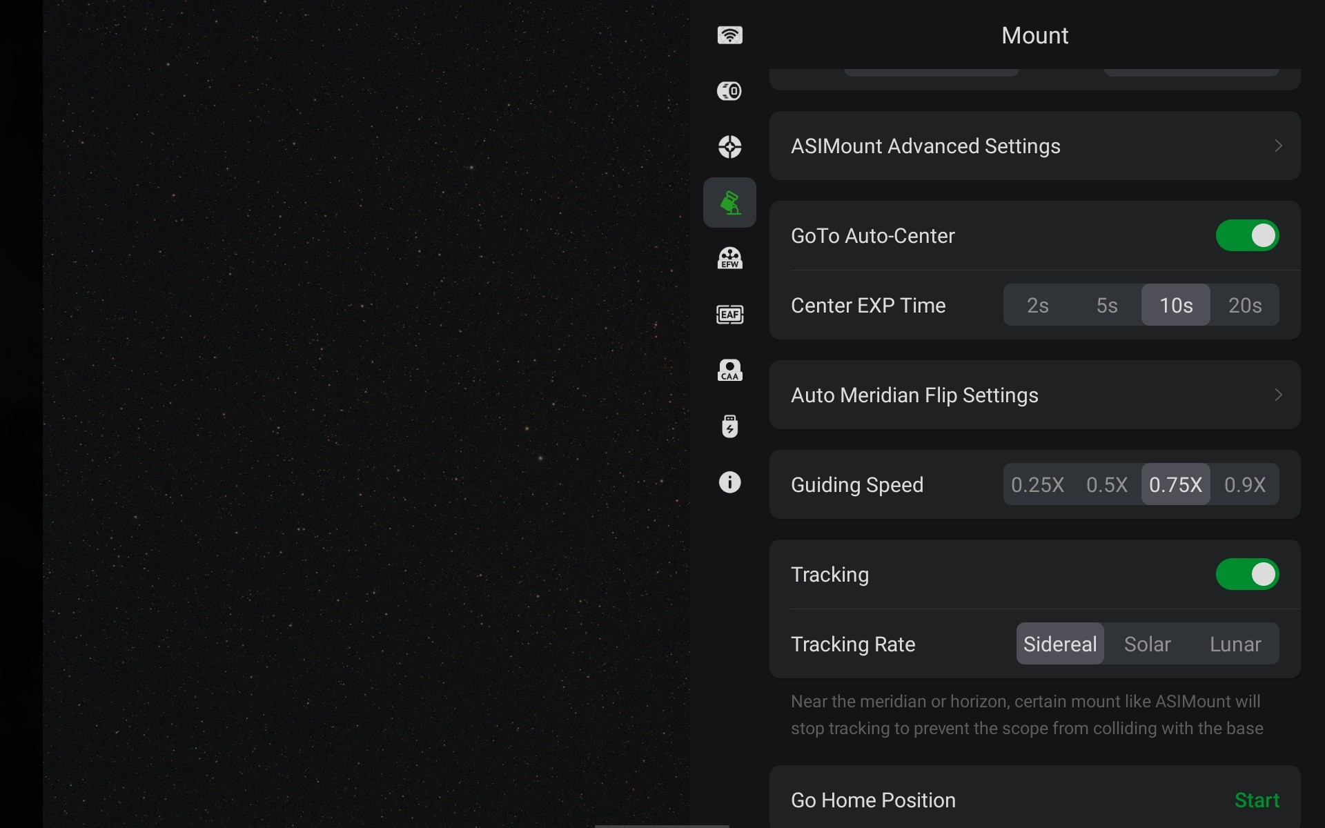Viewport: 1325px width, 828px height.
Task: Click the Tracking label text
Action: 830,575
